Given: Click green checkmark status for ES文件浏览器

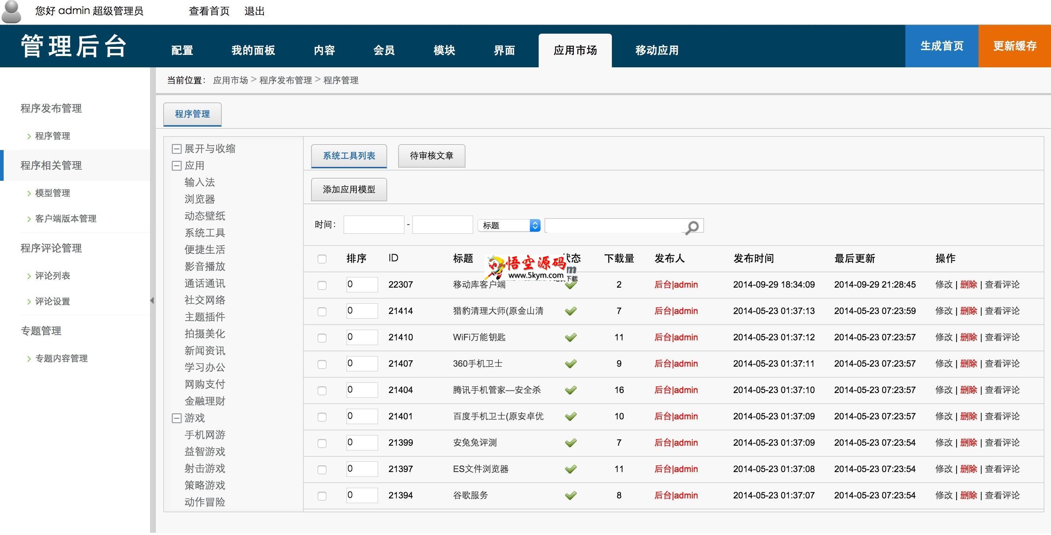Looking at the screenshot, I should [571, 469].
